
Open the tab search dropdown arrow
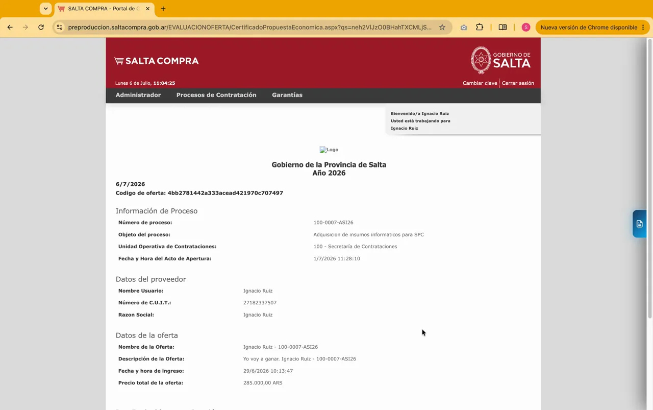(x=45, y=9)
